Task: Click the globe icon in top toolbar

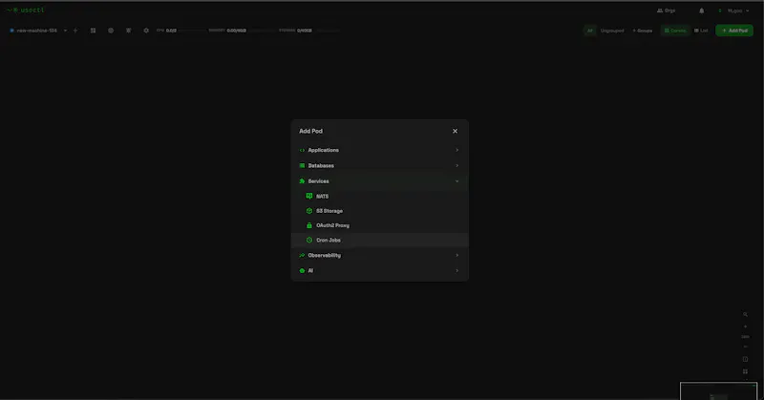Action: pyautogui.click(x=111, y=31)
